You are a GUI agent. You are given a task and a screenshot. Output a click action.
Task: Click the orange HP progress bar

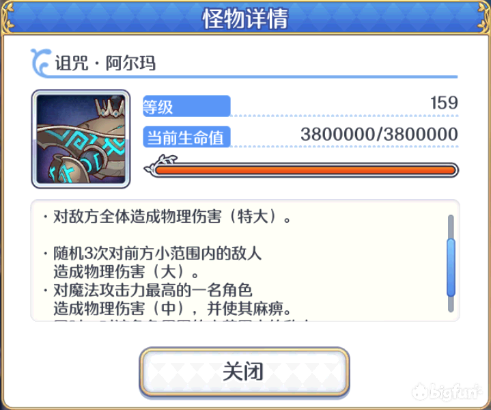305,170
